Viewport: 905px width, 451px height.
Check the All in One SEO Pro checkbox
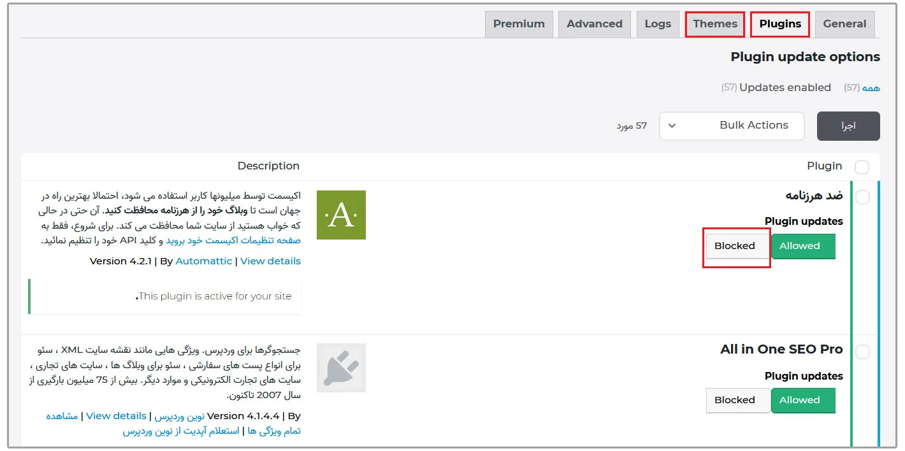862,352
